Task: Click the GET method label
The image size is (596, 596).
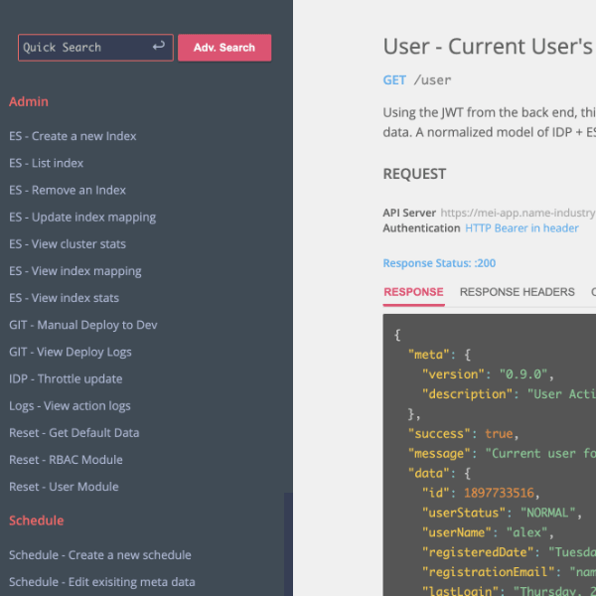Action: coord(394,80)
